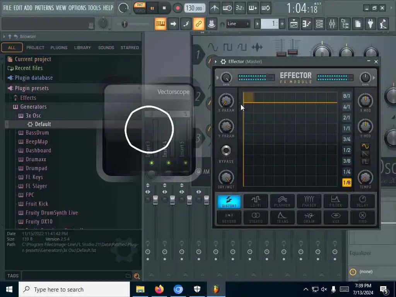396x297 pixels.
Task: Toggle the multilink to controllers link icon
Action: [199, 24]
